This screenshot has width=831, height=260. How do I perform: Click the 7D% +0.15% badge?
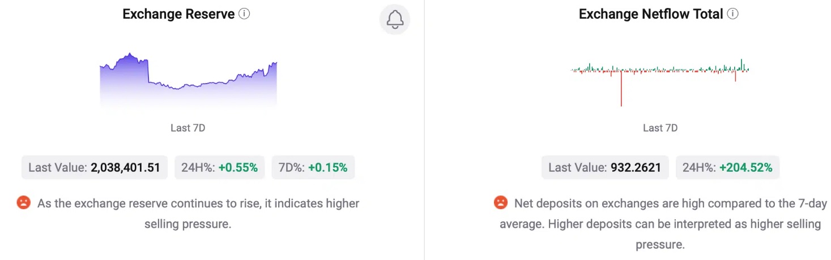[313, 168]
